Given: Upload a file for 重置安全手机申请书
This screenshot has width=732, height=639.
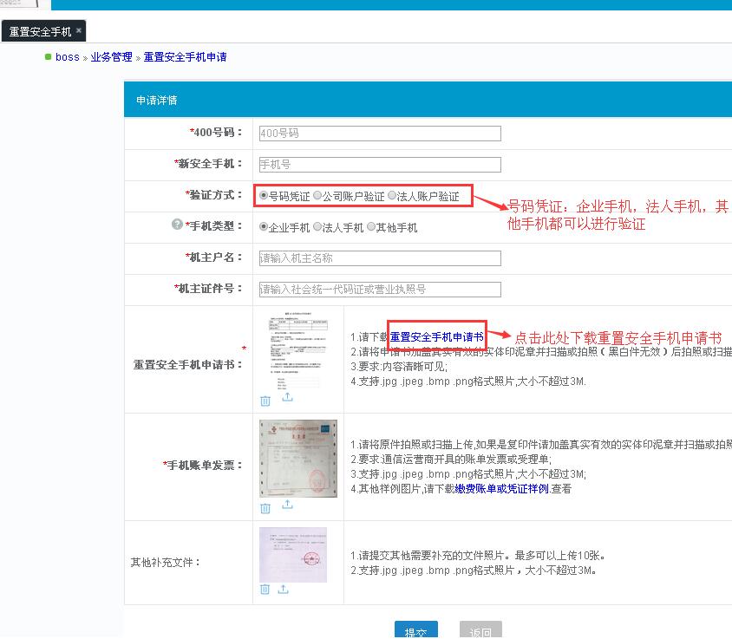Looking at the screenshot, I should 287,398.
